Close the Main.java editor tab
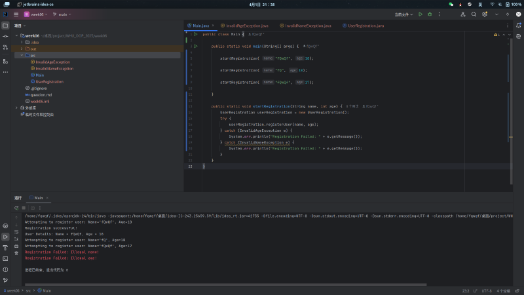 [214, 26]
